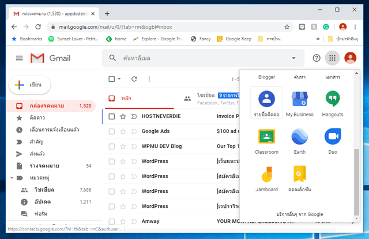
Task: Open the Grammarly extension icon
Action: [x=326, y=27]
